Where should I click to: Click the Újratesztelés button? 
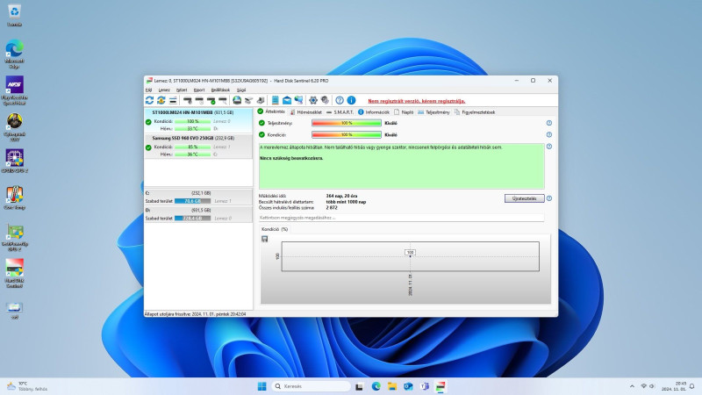point(524,198)
